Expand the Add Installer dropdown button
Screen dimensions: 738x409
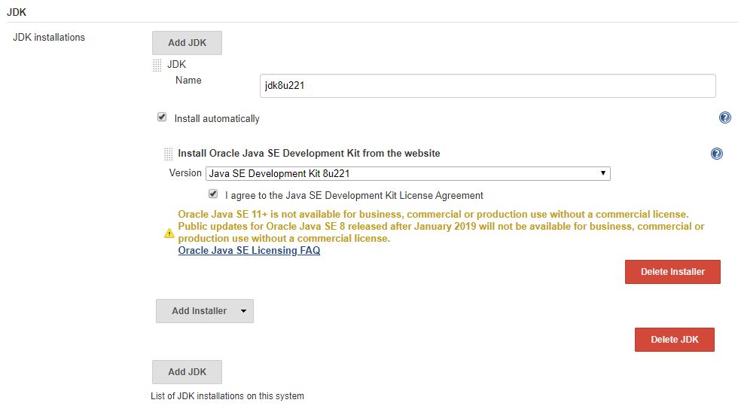coord(205,311)
